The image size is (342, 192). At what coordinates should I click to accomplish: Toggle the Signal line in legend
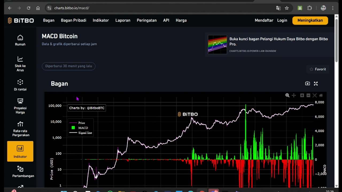(x=81, y=133)
